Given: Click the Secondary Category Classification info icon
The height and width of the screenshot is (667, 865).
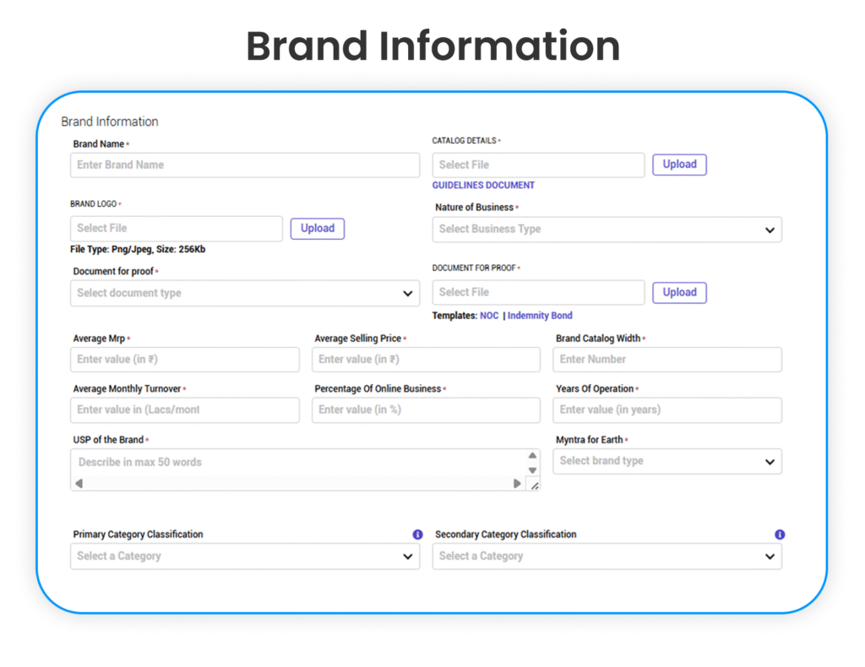Looking at the screenshot, I should [x=780, y=534].
